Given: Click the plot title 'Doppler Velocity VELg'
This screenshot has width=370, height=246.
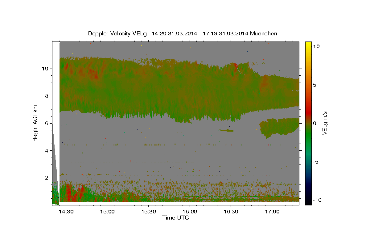Looking at the screenshot, I should click(x=118, y=34).
